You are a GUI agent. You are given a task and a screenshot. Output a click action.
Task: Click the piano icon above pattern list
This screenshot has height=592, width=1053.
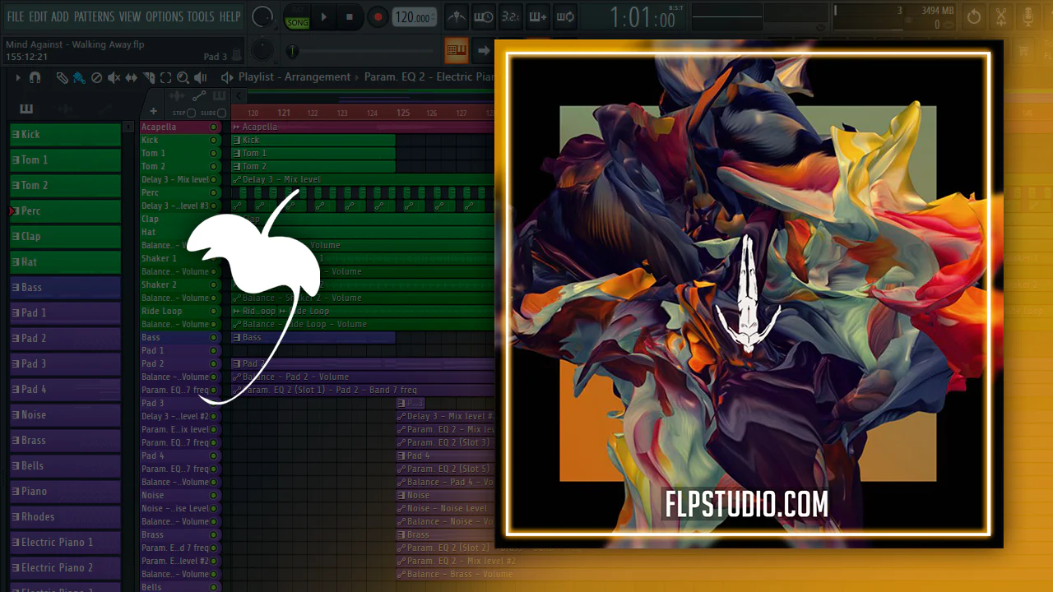[x=26, y=109]
